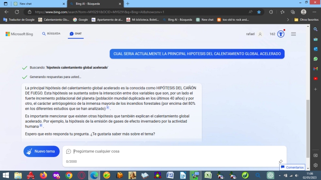Open WhatsApp from the Edge sidebar
Image resolution: width=321 pixels, height=180 pixels.
(315, 59)
